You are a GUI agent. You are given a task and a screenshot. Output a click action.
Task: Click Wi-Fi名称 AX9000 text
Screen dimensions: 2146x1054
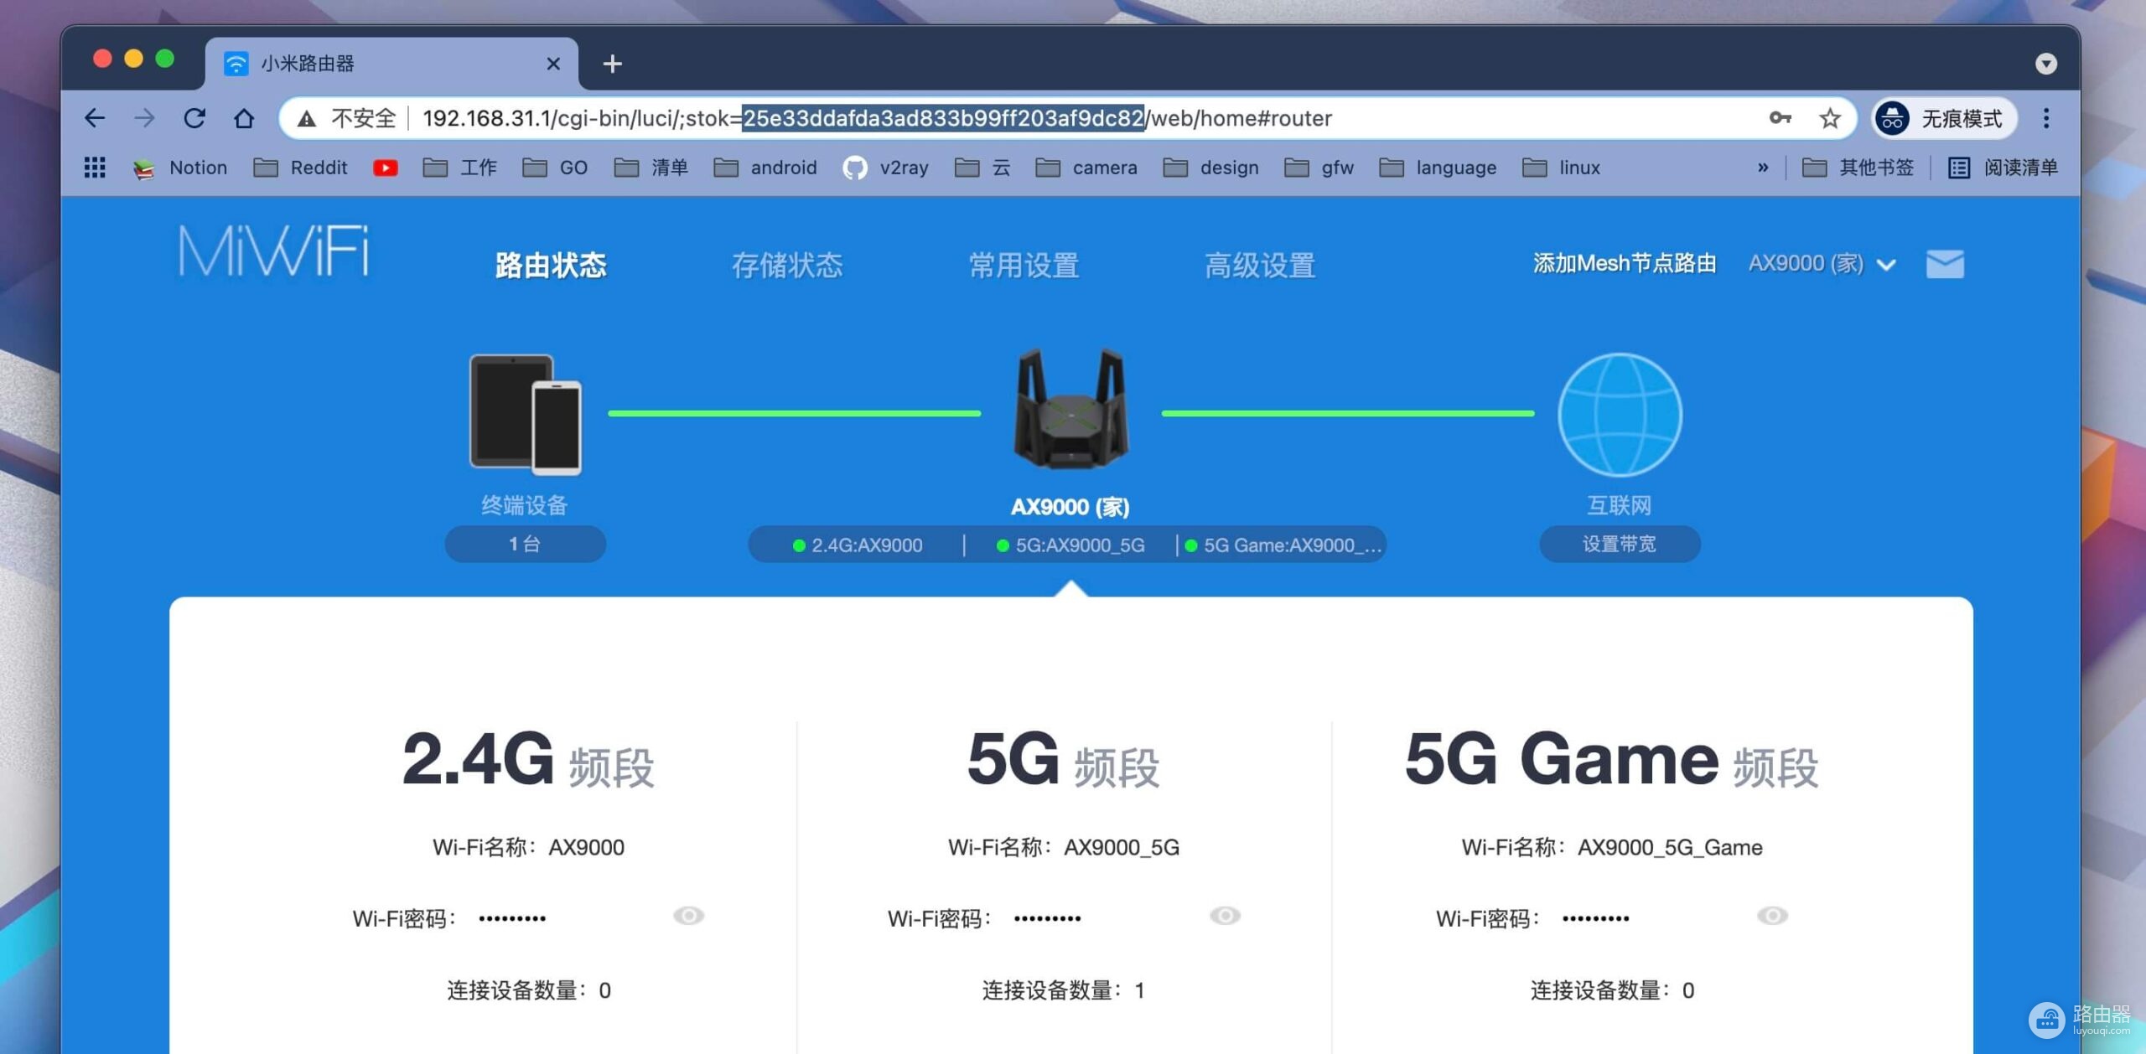click(x=528, y=847)
